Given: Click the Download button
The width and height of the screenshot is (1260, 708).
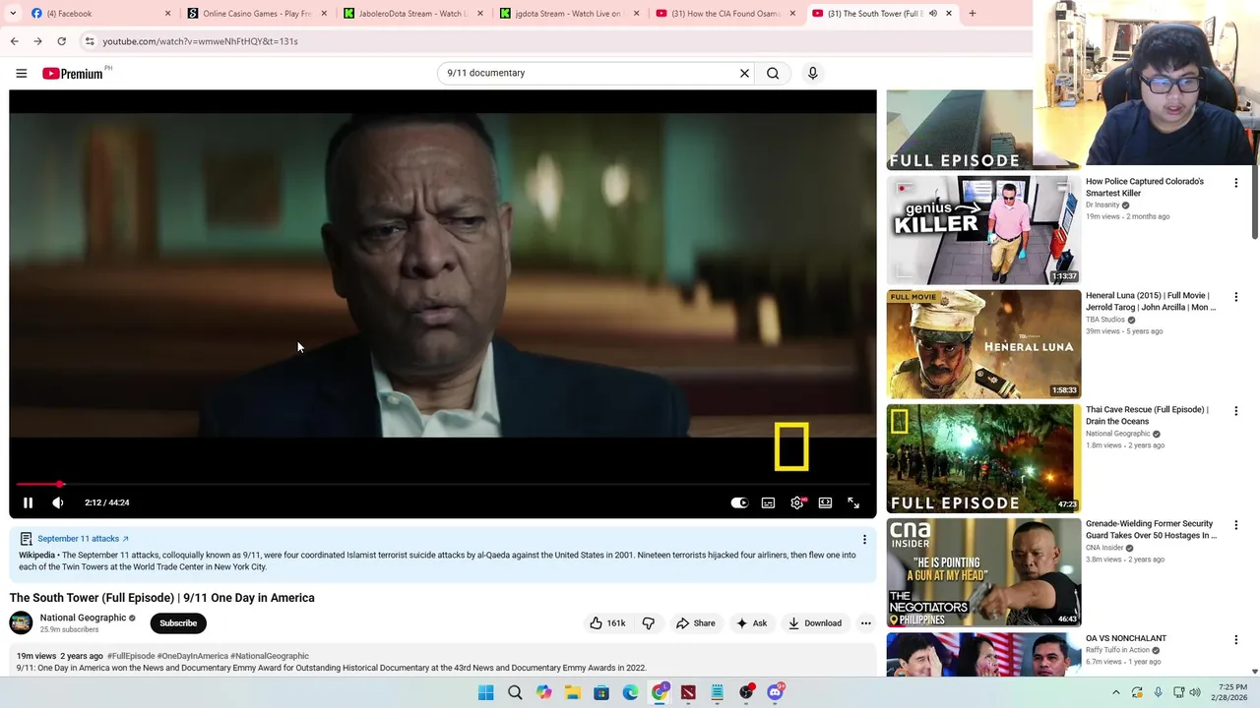Looking at the screenshot, I should (815, 623).
